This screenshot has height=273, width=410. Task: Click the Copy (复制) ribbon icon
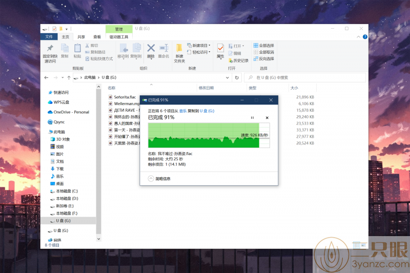pyautogui.click(x=65, y=48)
